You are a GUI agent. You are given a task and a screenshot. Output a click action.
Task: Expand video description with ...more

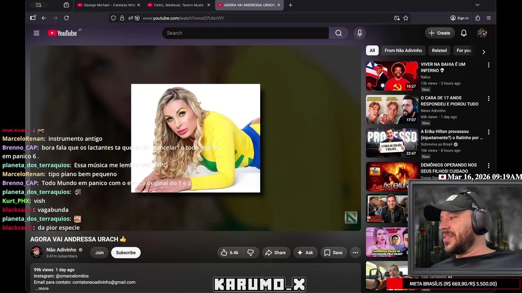[x=41, y=288]
